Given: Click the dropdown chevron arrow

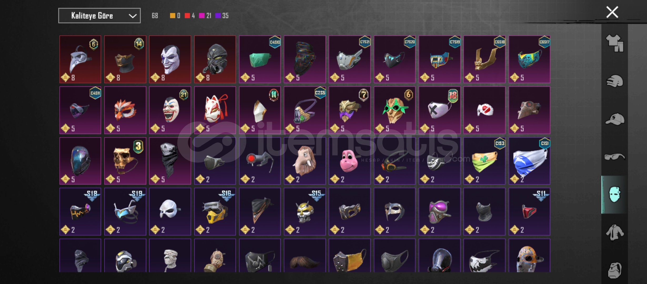Looking at the screenshot, I should pyautogui.click(x=133, y=16).
